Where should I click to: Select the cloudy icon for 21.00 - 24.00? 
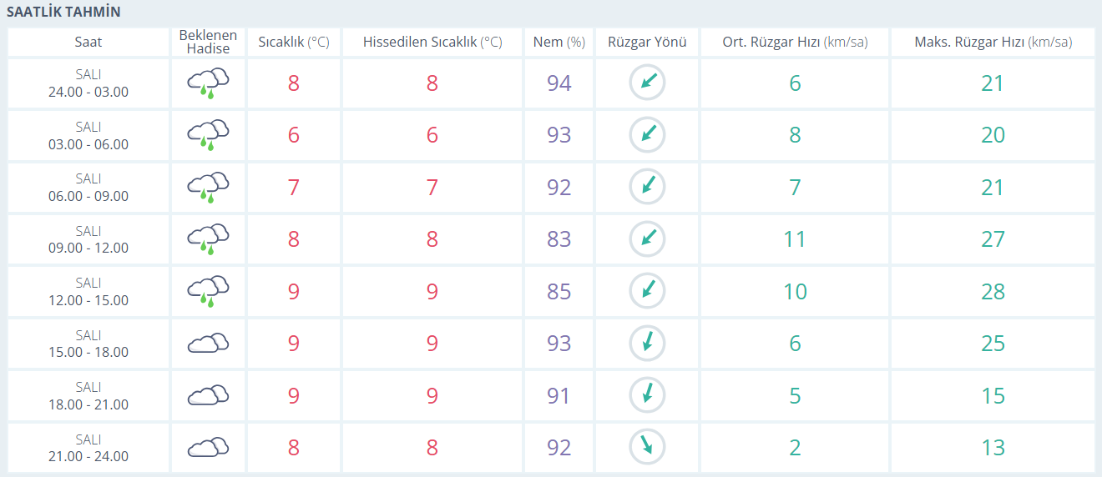(208, 447)
